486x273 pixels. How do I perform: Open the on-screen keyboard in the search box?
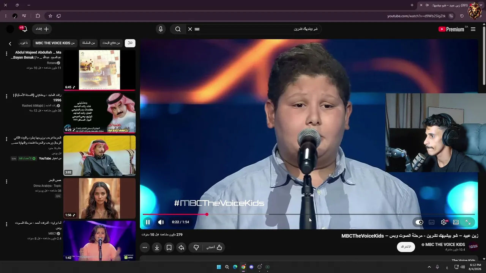coord(197,29)
